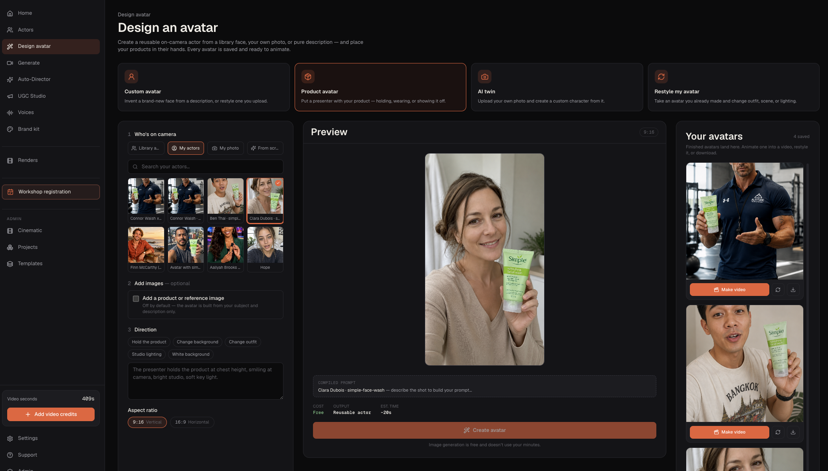Enable Add a product or reference image checkbox
The height and width of the screenshot is (471, 828).
[136, 299]
